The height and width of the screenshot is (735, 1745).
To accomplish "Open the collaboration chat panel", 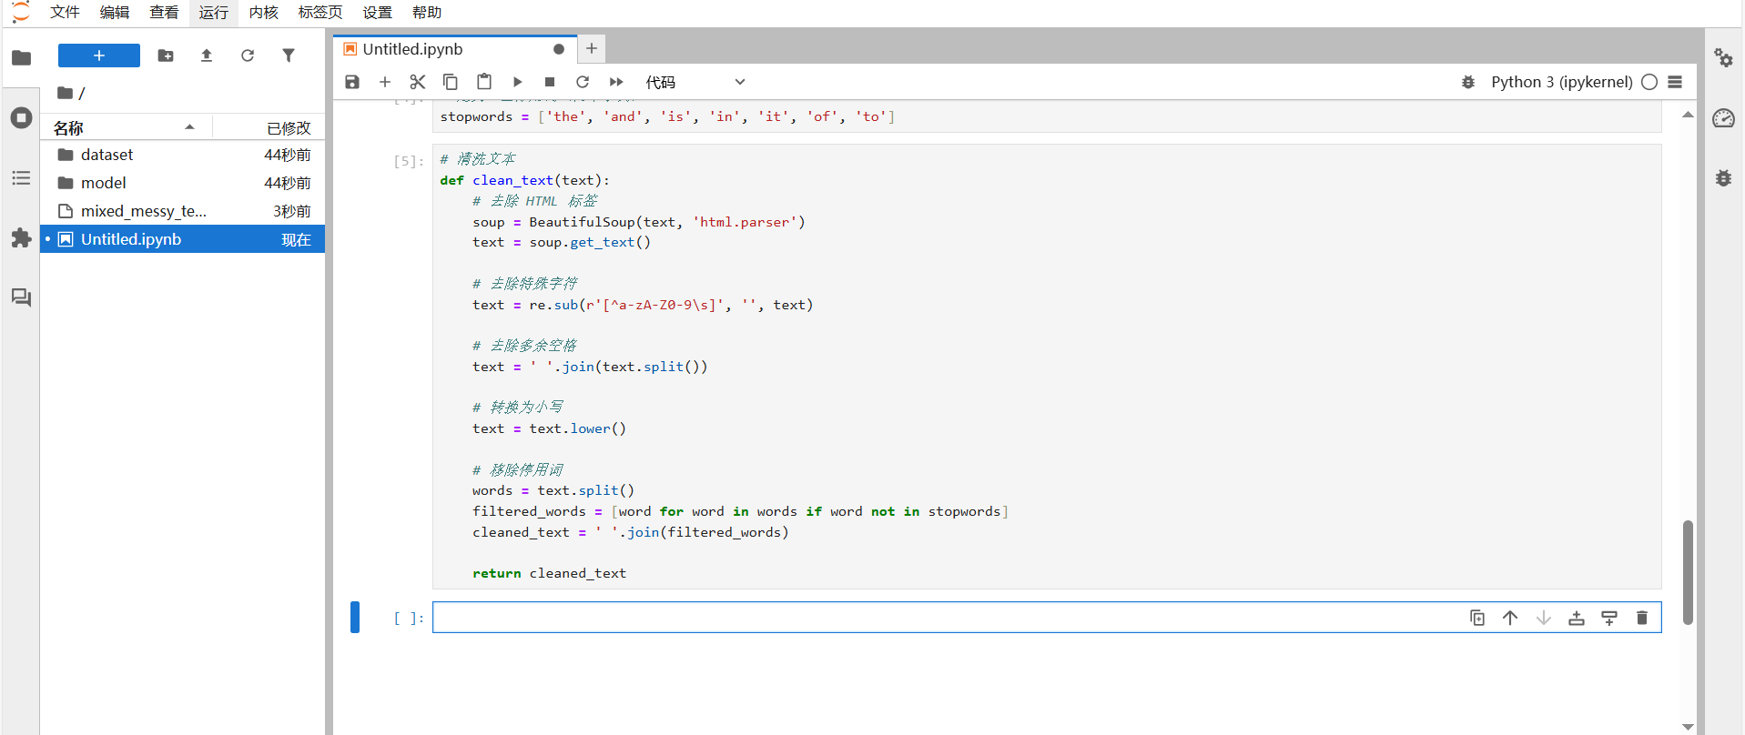I will click(x=21, y=297).
